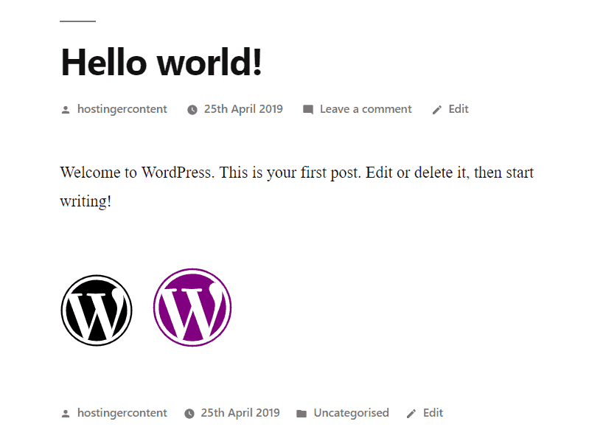Click the Welcome to WordPress paragraph text
Screen dimensions: 589x441
(x=297, y=187)
